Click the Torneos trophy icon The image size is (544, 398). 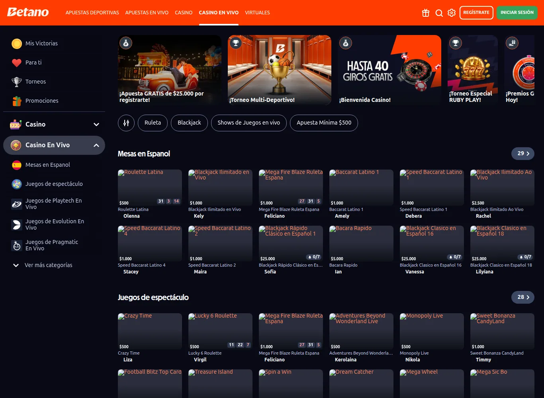[17, 82]
